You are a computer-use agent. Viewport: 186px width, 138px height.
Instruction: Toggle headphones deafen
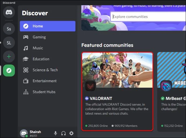[x=63, y=133]
